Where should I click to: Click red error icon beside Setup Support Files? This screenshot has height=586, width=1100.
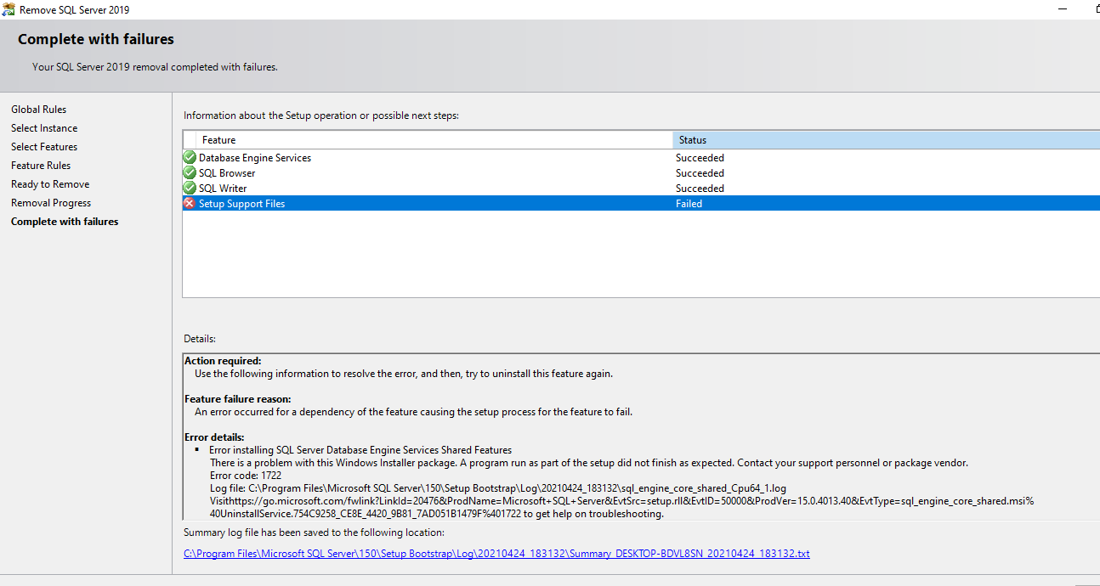coord(190,203)
